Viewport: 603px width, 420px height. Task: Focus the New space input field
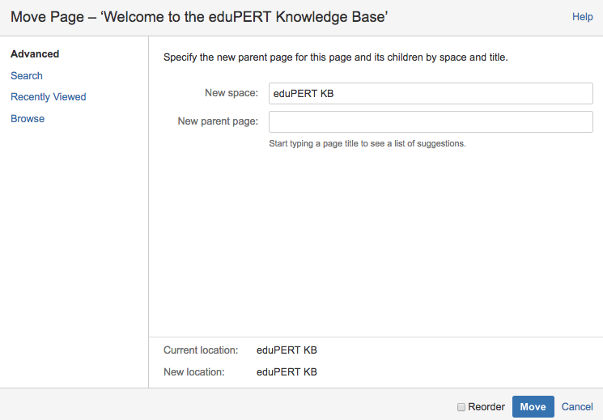(431, 93)
